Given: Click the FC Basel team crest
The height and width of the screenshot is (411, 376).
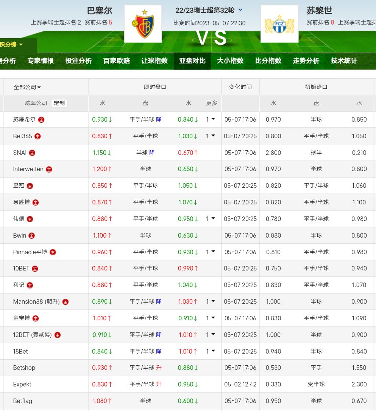Looking at the screenshot, I should point(143,23).
